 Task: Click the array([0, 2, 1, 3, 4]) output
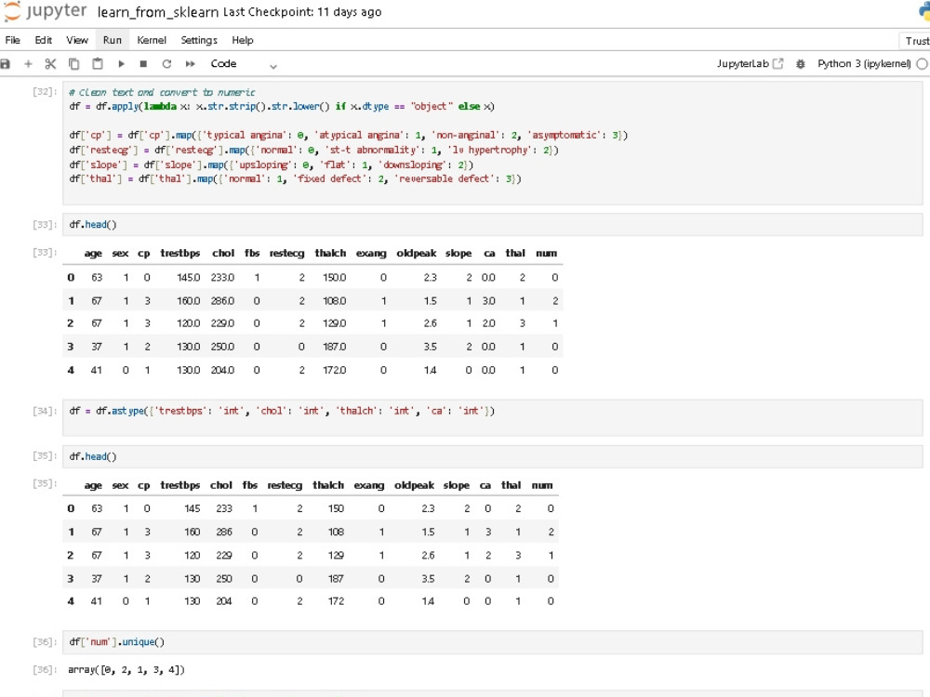point(126,670)
